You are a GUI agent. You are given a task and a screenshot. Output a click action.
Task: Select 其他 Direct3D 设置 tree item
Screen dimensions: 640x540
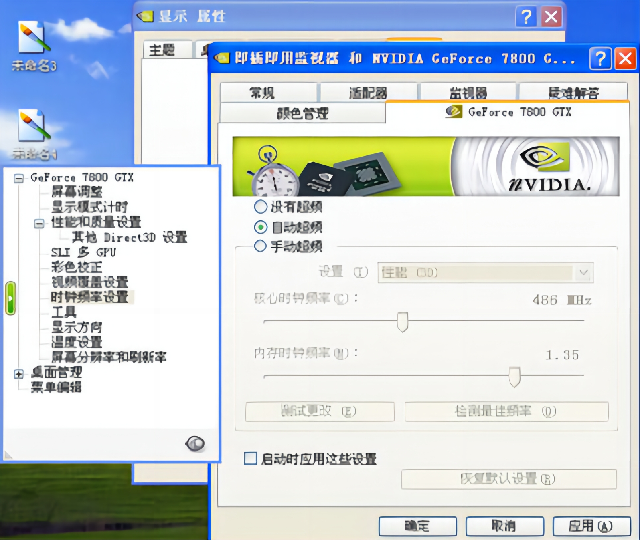(129, 237)
